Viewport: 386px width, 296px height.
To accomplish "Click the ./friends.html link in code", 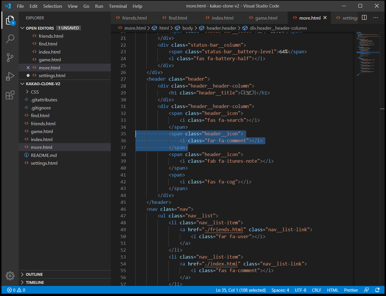I will 224,229.
